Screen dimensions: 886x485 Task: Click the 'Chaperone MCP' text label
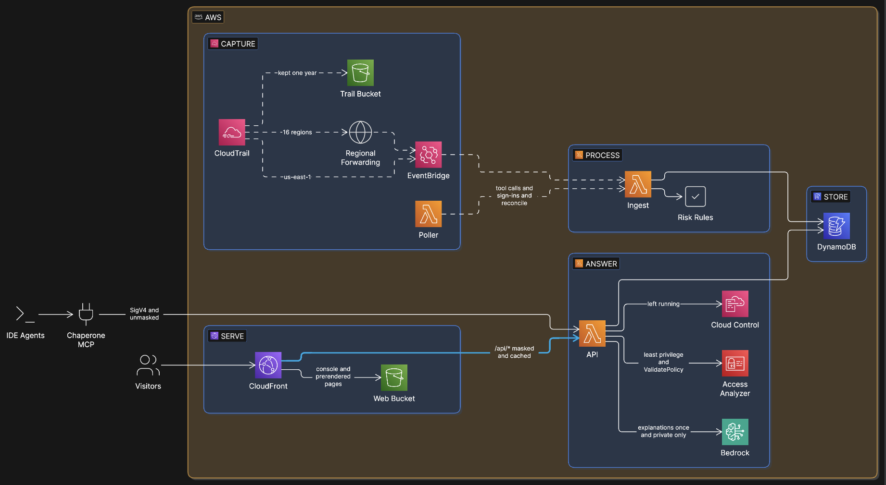pyautogui.click(x=86, y=339)
